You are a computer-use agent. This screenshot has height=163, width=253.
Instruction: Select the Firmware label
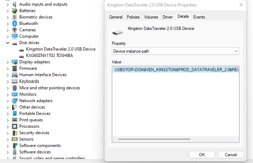(28, 68)
